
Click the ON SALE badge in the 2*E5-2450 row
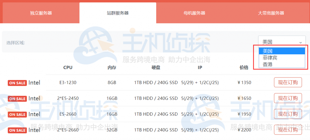(x=17, y=99)
